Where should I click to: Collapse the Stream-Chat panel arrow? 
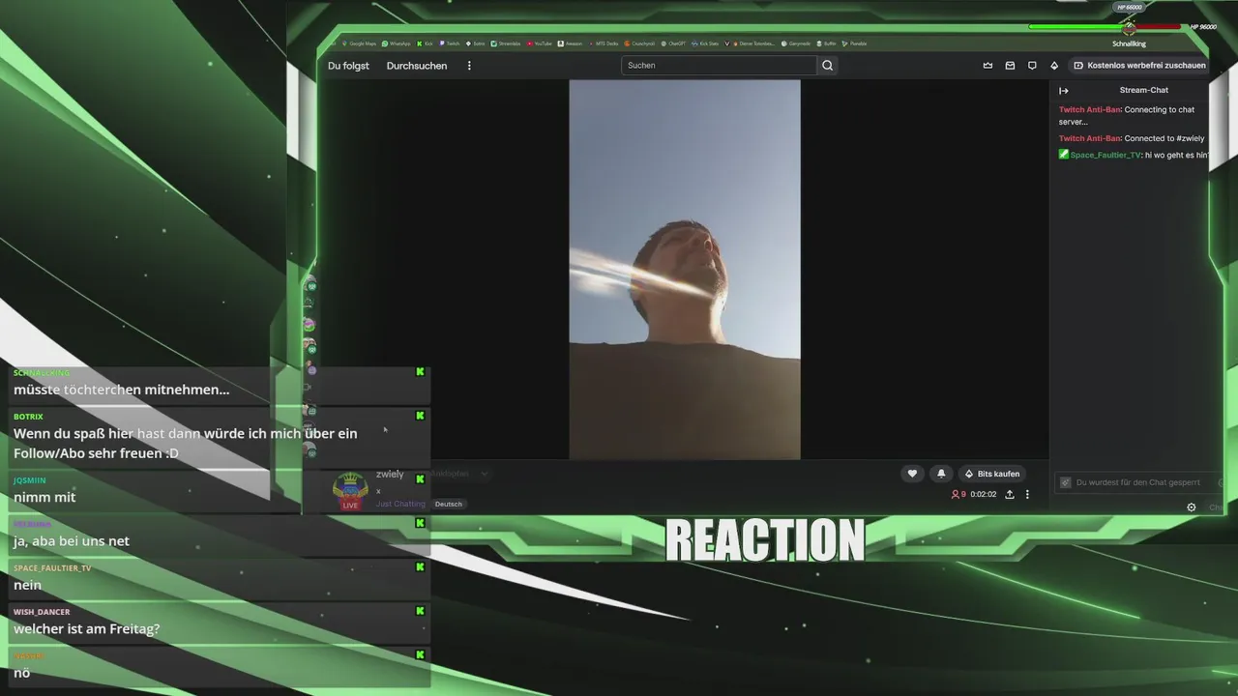pyautogui.click(x=1064, y=91)
